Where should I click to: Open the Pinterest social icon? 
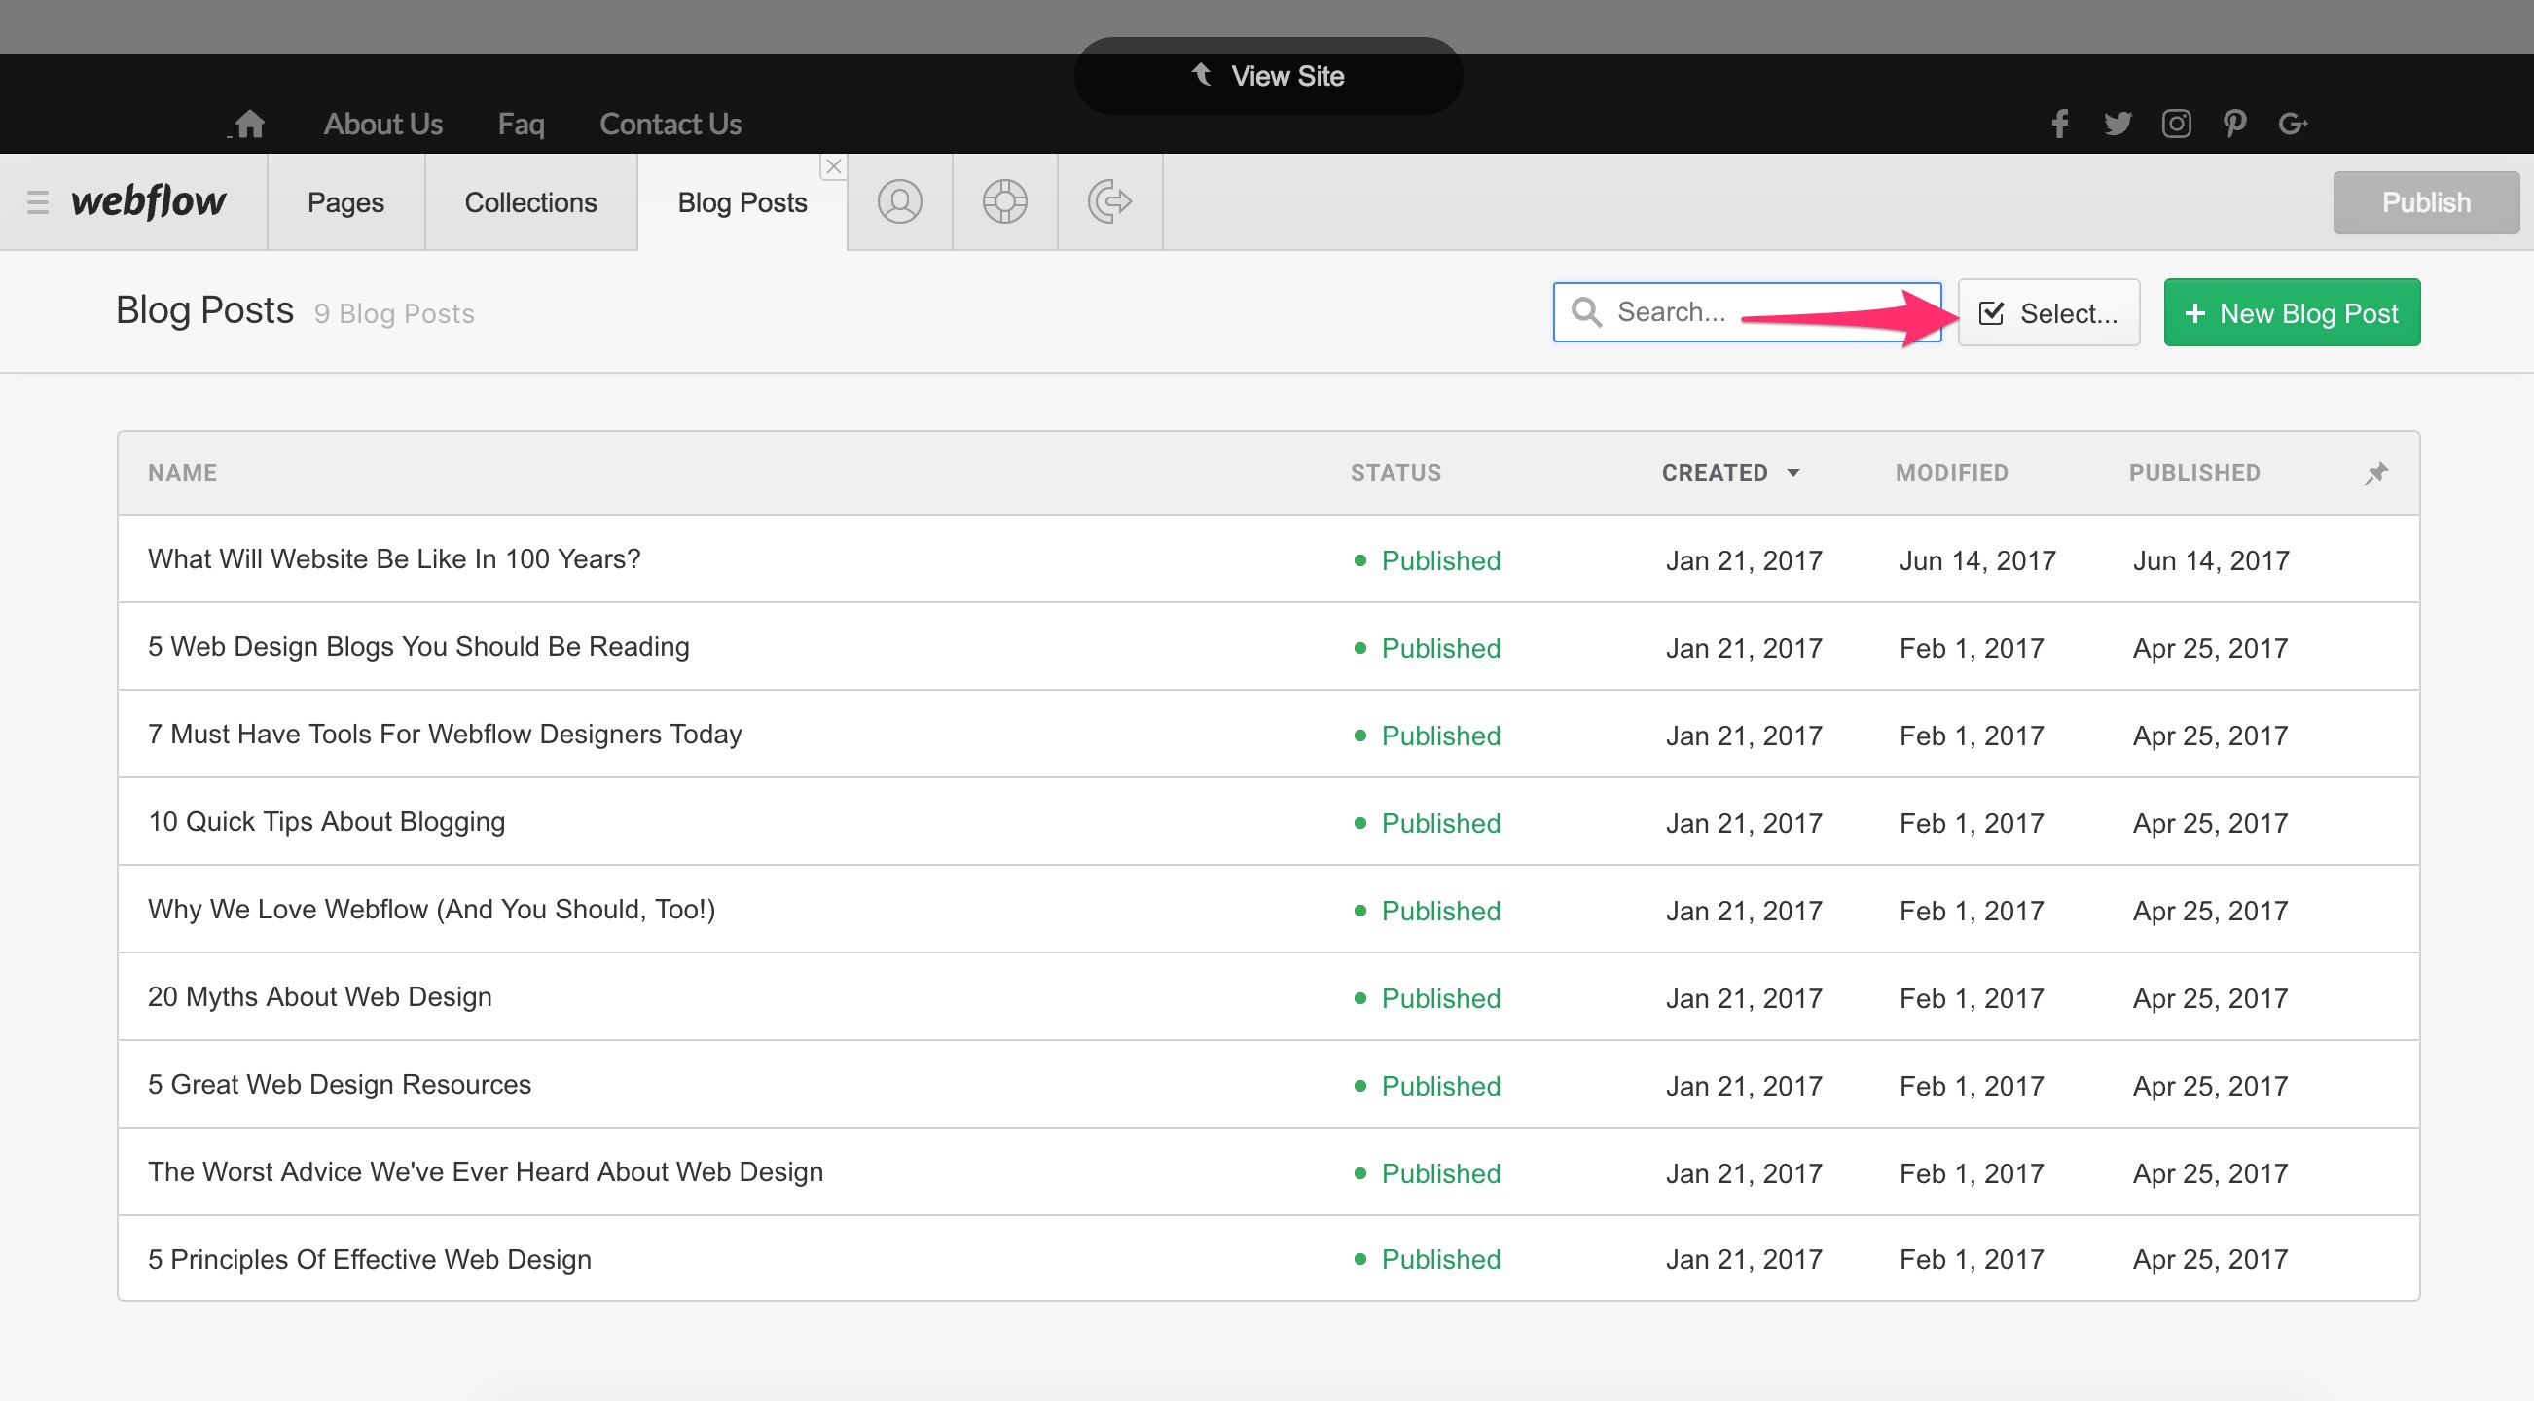(2234, 124)
